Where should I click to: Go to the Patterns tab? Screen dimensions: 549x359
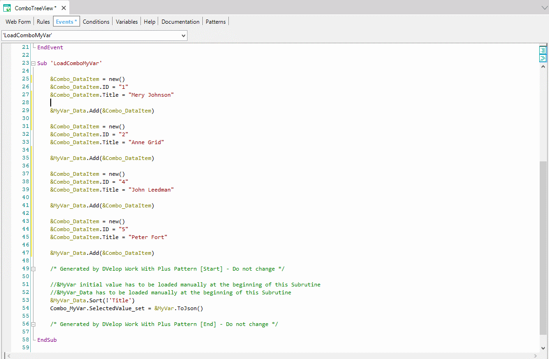[215, 21]
